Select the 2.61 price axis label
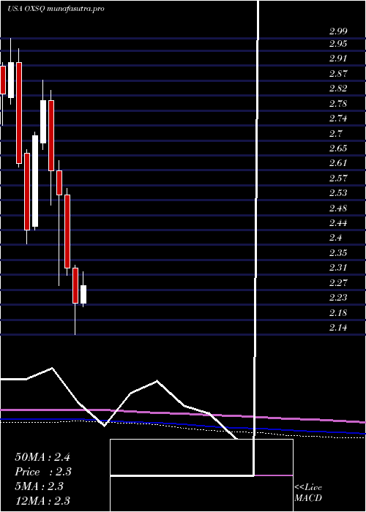 pos(338,163)
